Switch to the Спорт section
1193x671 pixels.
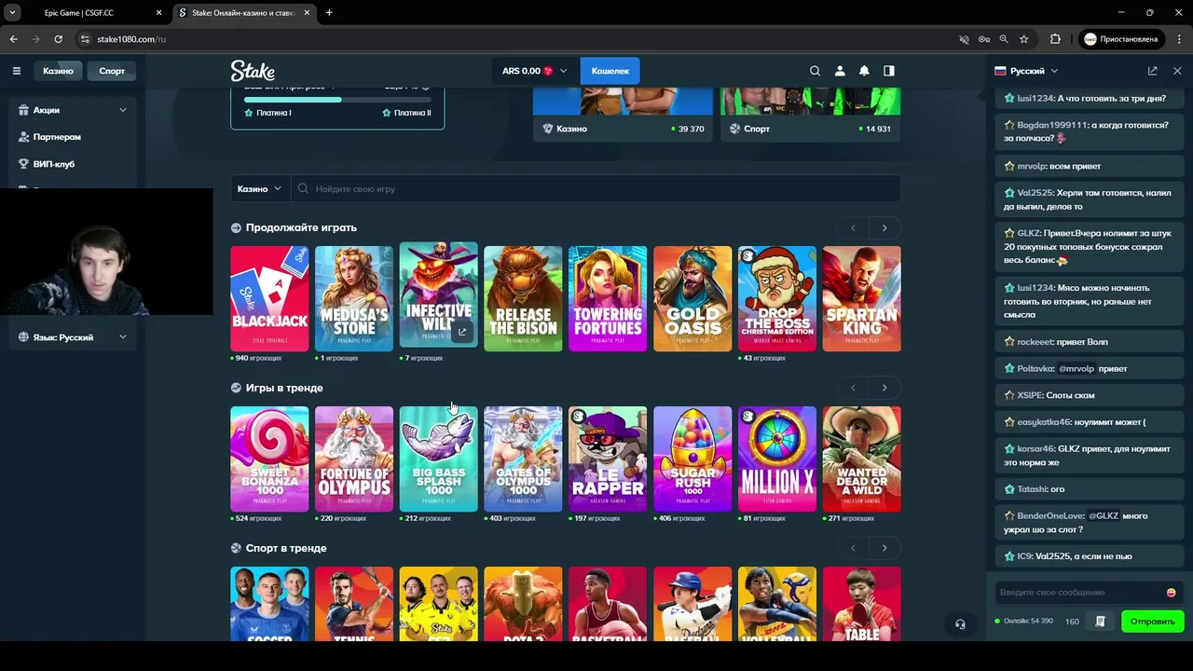[112, 71]
